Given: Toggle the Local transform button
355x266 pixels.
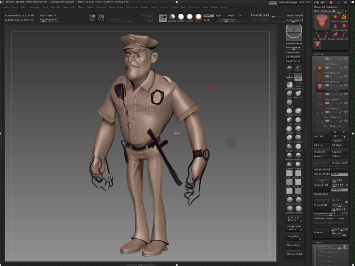Looking at the screenshot, I should [x=163, y=18].
